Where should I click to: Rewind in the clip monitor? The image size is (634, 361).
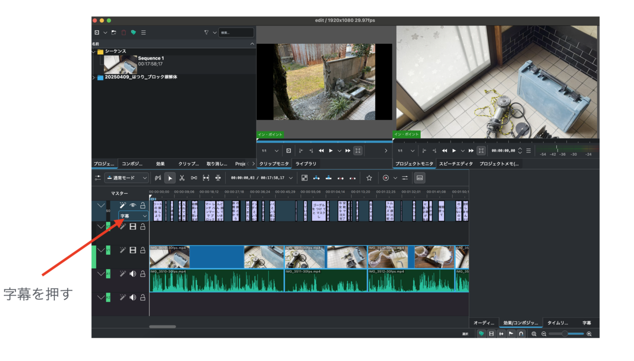(321, 151)
